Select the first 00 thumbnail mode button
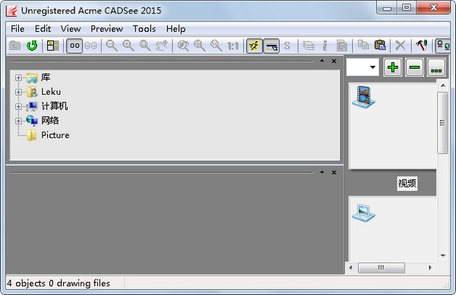The image size is (456, 295). coord(74,46)
